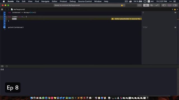Go forward with the jump bar arrow
This screenshot has width=179, height=100.
(x=8, y=9)
